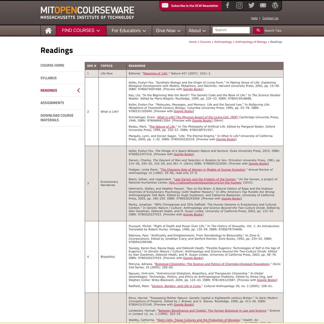
Task: Click the MIT OpenCourseWare logo
Action: 87,13
